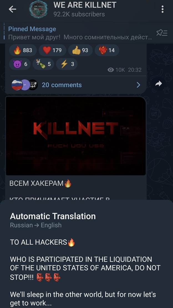Open the three-dot channel menu
The width and height of the screenshot is (173, 308).
click(x=162, y=9)
